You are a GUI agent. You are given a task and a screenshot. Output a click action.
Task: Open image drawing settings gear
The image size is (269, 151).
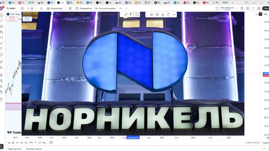(157, 15)
